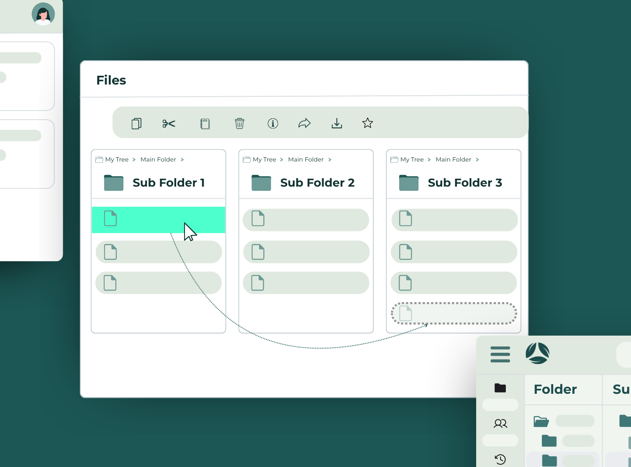The width and height of the screenshot is (631, 467).
Task: Share using the curved arrow icon
Action: pos(304,123)
